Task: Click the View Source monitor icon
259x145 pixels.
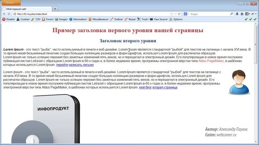Action: [151, 19]
